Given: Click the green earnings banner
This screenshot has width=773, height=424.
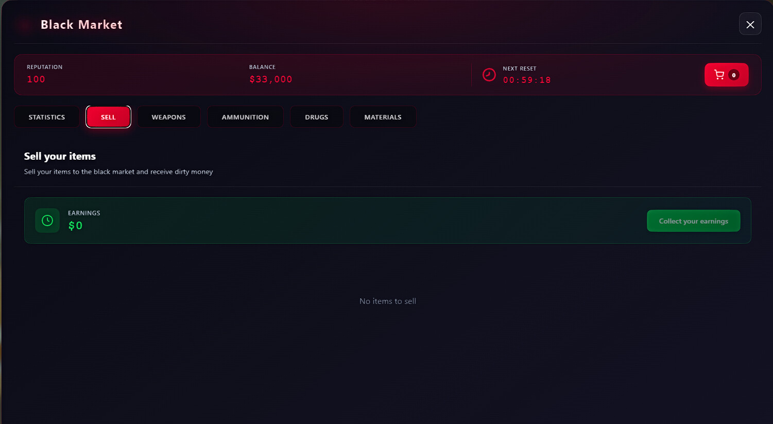Looking at the screenshot, I should click(360, 221).
